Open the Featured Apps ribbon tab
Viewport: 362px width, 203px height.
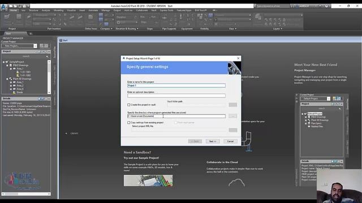[x=184, y=10]
